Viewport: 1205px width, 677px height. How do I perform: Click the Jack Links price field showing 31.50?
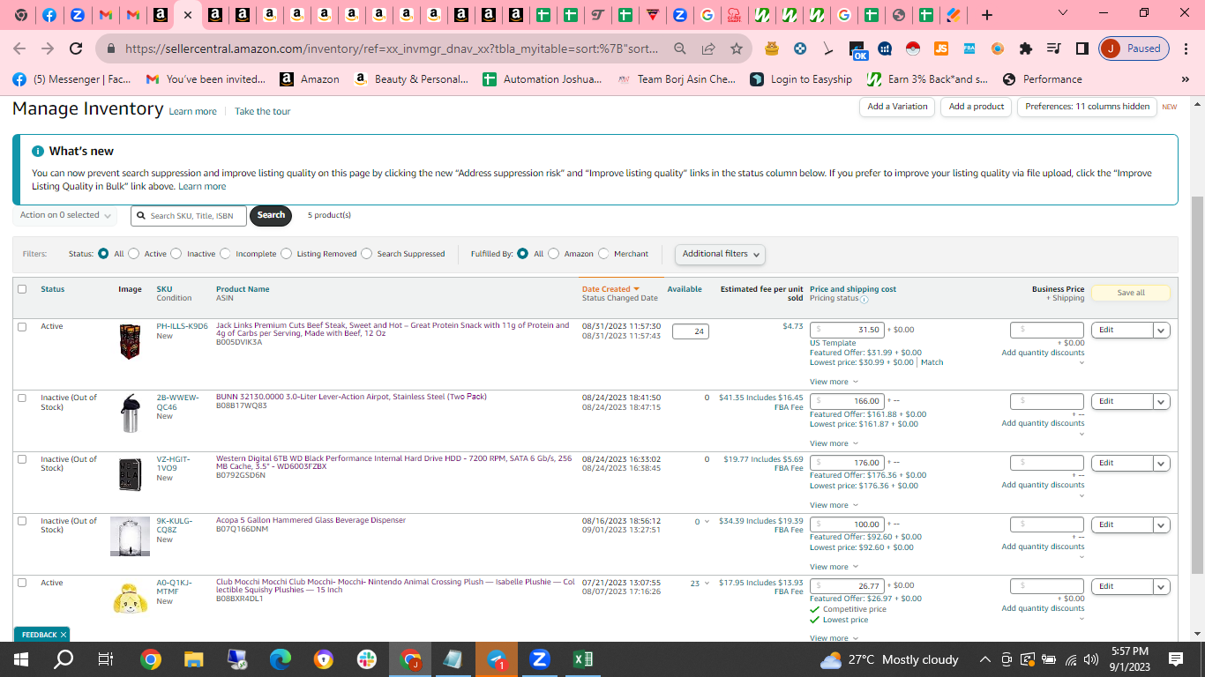[x=847, y=330]
